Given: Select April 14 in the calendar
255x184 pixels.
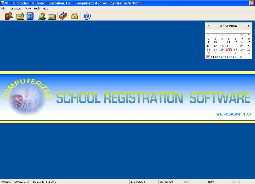Looking at the screenshot, I should click(x=242, y=42).
